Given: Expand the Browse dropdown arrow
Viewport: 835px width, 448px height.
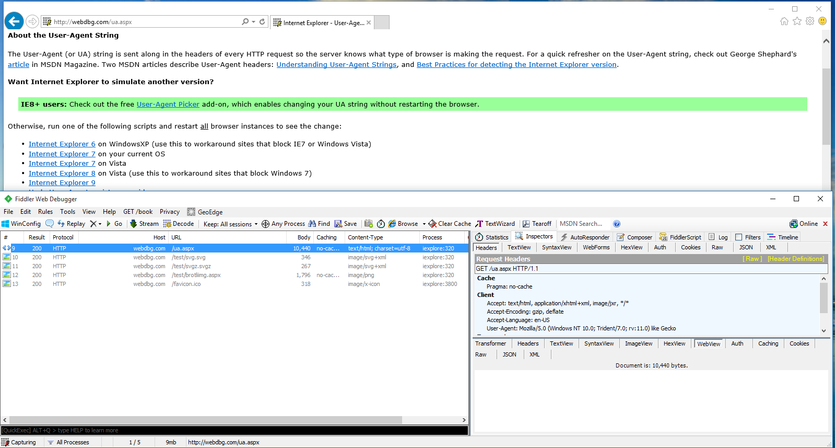Looking at the screenshot, I should click(x=424, y=224).
